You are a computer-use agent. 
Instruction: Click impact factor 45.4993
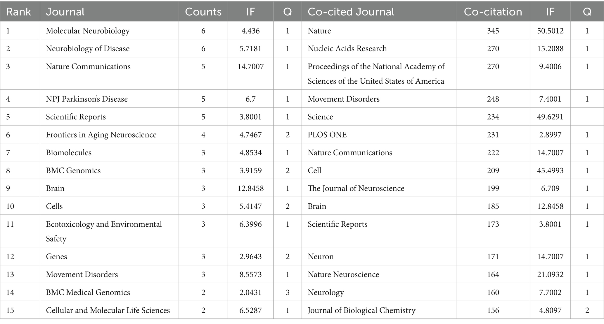[x=550, y=170]
